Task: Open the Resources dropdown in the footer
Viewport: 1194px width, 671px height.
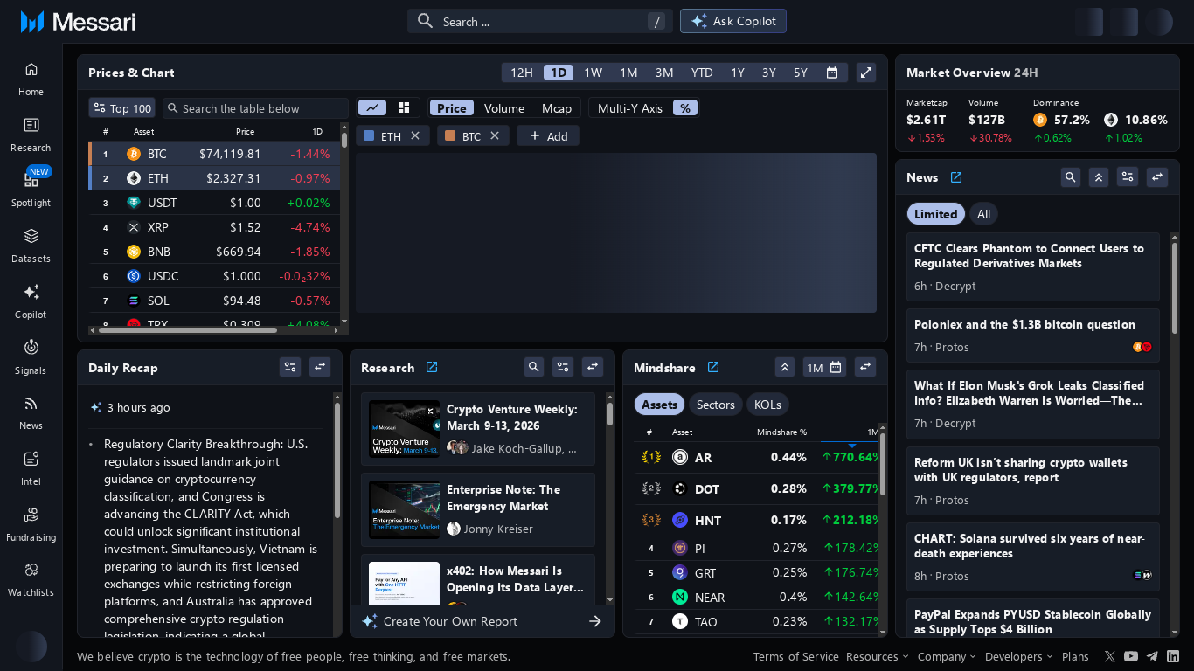Action: [x=877, y=656]
